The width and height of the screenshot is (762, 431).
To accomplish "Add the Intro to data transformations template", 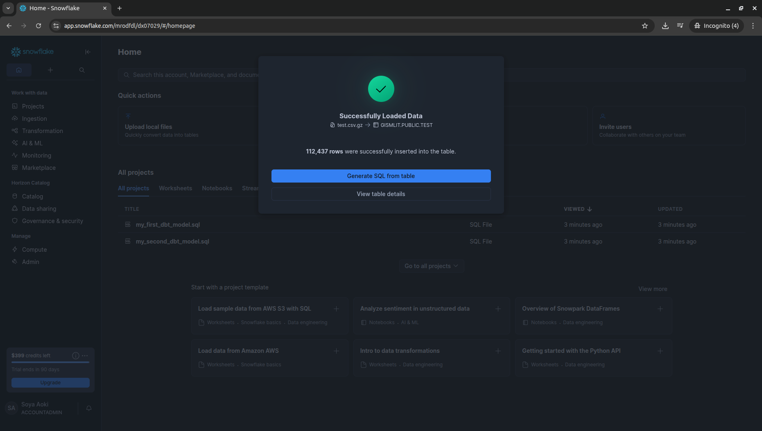I will (x=498, y=351).
